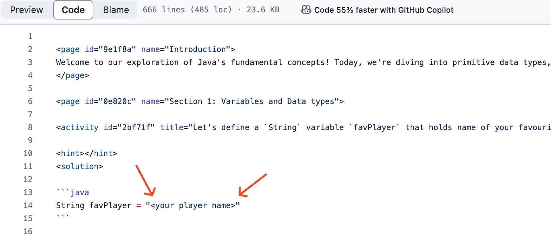Image resolution: width=551 pixels, height=240 pixels.
Task: Click the file size text 23.6 KB
Action: (263, 10)
